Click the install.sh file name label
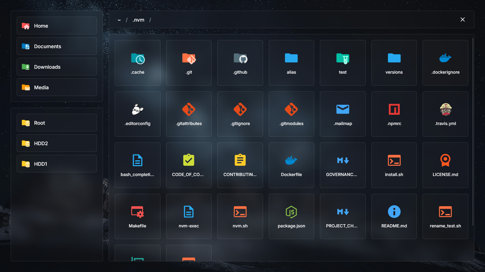Image resolution: width=485 pixels, height=272 pixels. tap(394, 175)
